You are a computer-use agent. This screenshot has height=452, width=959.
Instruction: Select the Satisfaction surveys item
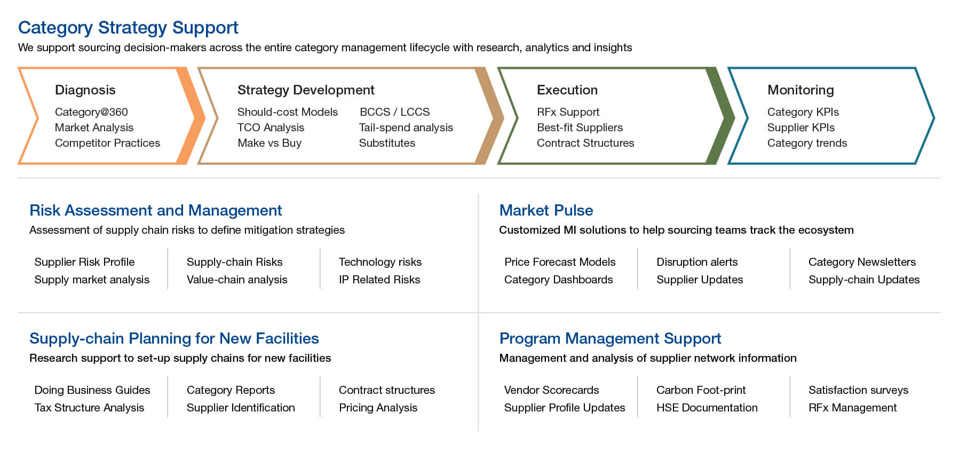pos(858,390)
